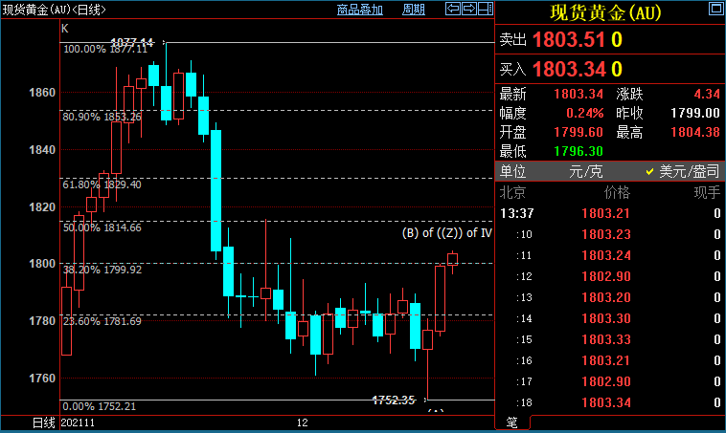Image resolution: width=726 pixels, height=433 pixels.
Task: Click the 现货黄金(AU)<日线> chart title
Action: [53, 10]
